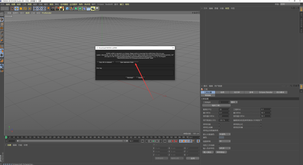The height and width of the screenshot is (165, 303).
Task: Click the FPS value field
Action: pyautogui.click(x=224, y=110)
